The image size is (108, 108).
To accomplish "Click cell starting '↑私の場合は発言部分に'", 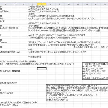I will [x=91, y=47].
